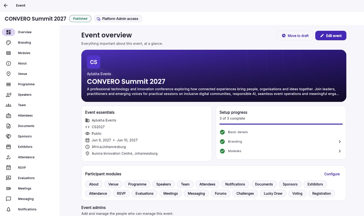Go back using the left arrow icon
Screen dimensions: 364x216
tap(6, 5)
